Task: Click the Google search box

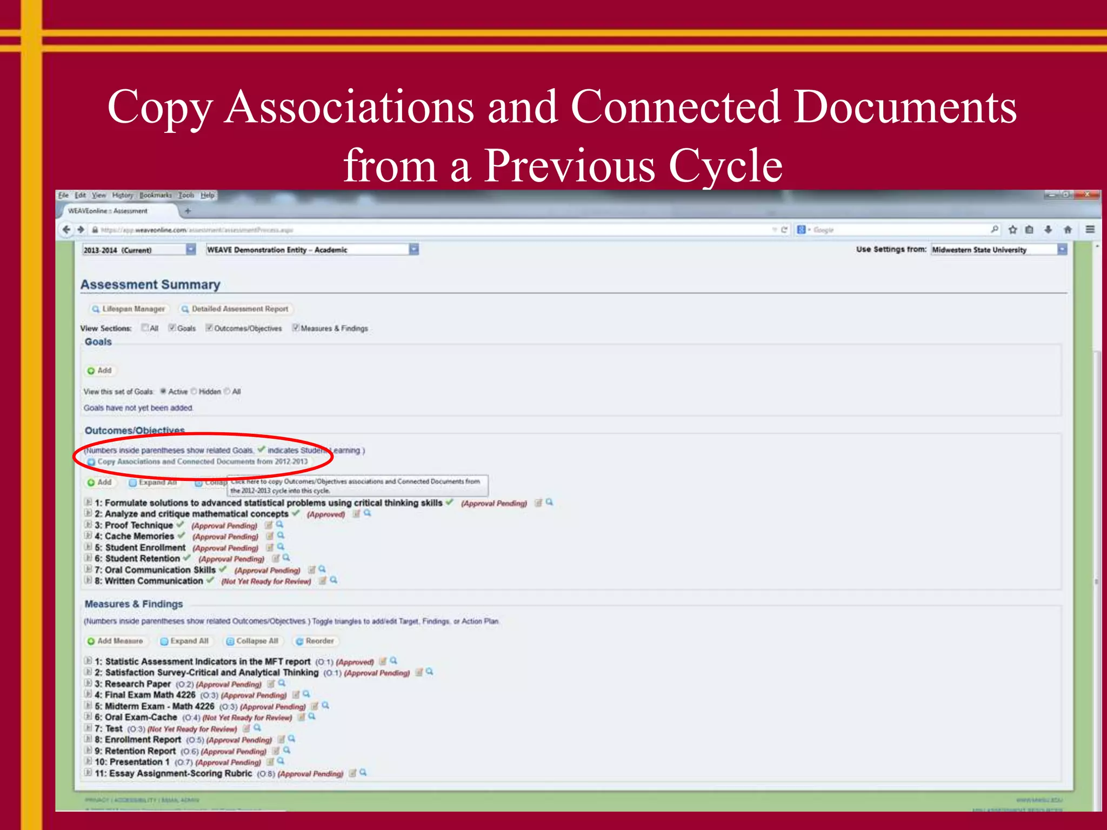Action: pos(897,230)
